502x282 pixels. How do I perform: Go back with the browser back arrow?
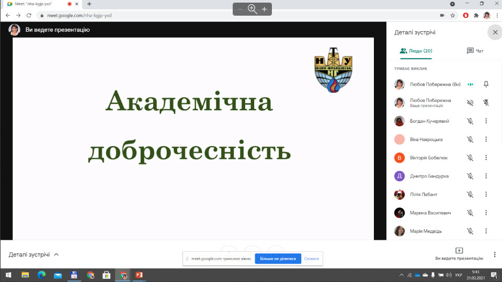[x=8, y=15]
